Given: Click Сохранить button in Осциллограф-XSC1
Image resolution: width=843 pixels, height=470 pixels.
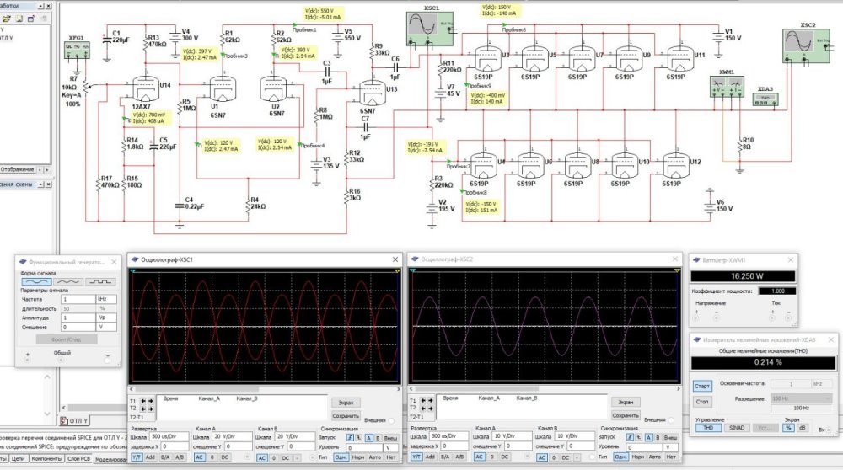Looking at the screenshot, I should pos(346,415).
